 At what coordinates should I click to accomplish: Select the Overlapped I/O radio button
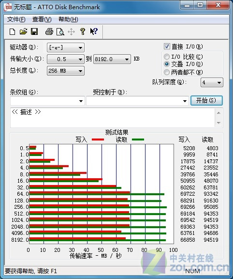167,64
